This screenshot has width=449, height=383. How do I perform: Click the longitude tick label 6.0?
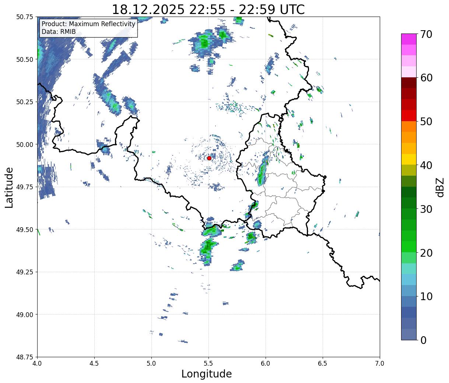[x=266, y=363]
